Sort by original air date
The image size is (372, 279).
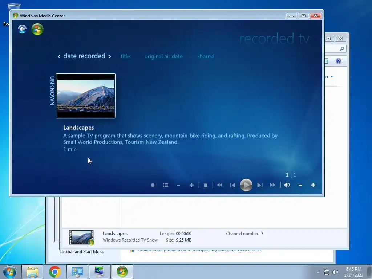[163, 56]
